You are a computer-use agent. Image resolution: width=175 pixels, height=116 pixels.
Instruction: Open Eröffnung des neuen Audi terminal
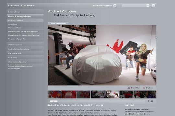click(25, 32)
